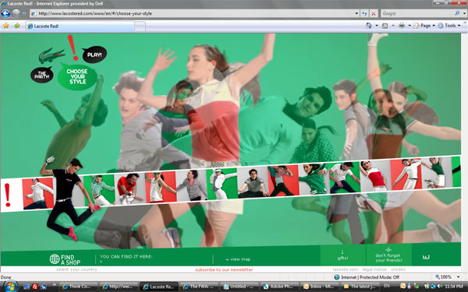
Task: Click the browser Back arrow button
Action: 5,13
